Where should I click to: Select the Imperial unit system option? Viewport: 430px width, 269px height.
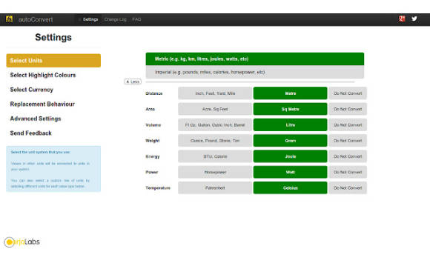click(255, 72)
